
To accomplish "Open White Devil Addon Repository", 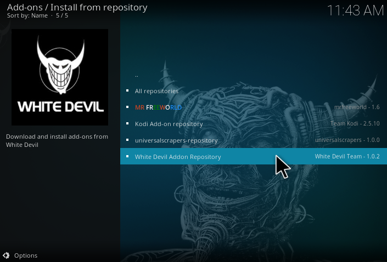I will pyautogui.click(x=254, y=156).
